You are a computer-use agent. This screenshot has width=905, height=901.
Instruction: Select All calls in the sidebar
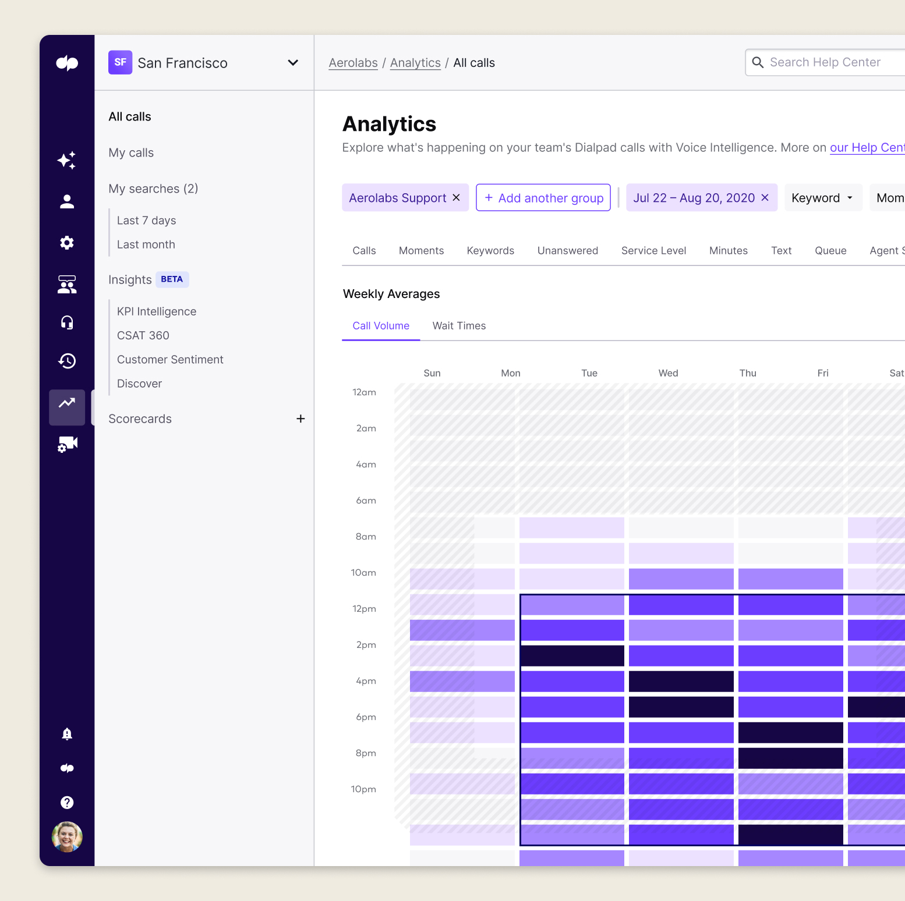click(x=130, y=116)
